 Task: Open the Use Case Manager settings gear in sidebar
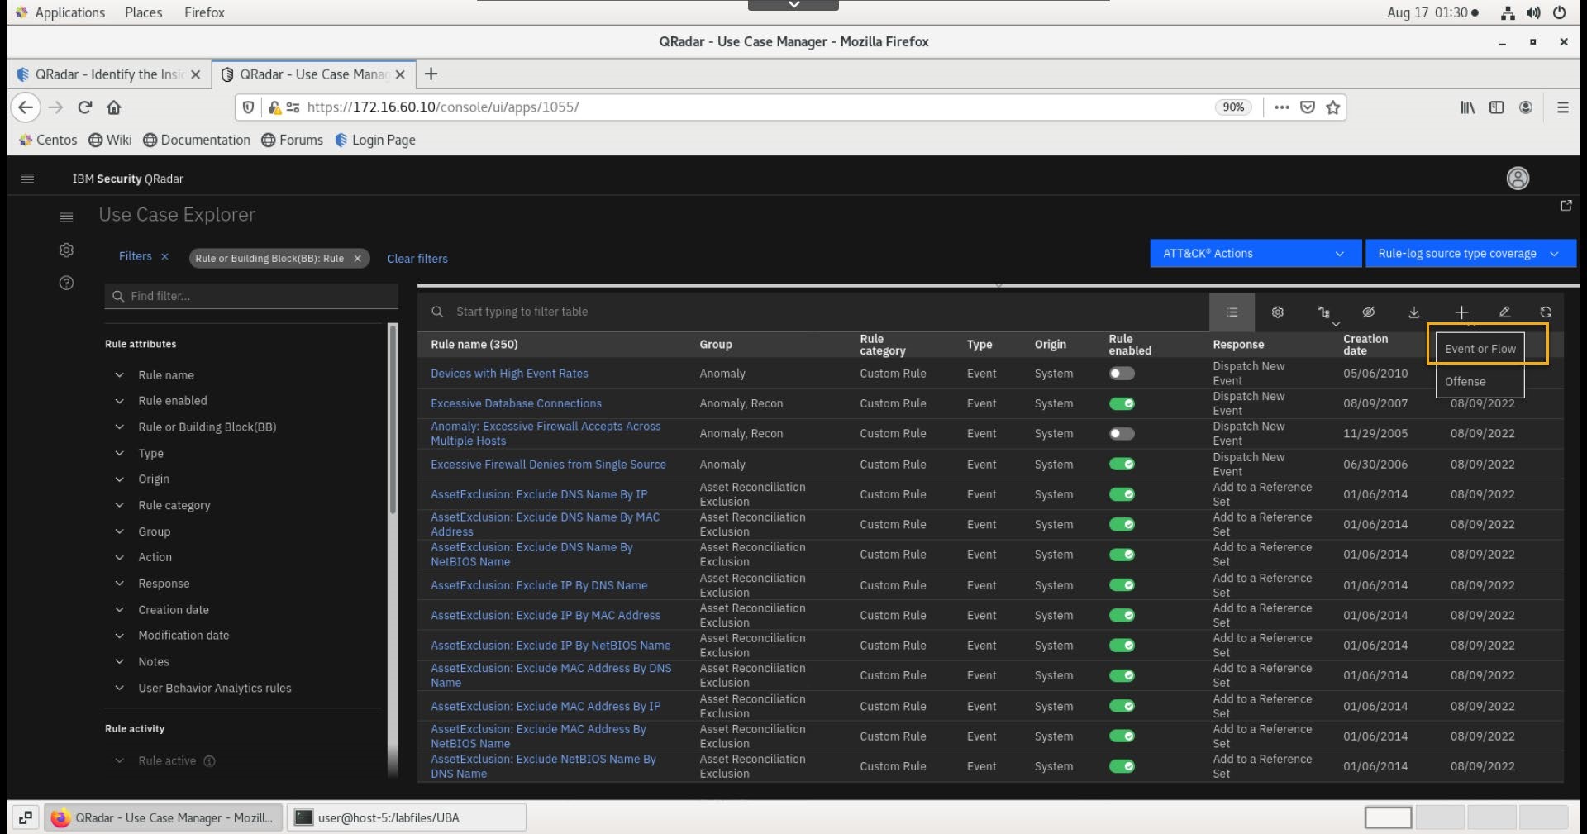(67, 250)
